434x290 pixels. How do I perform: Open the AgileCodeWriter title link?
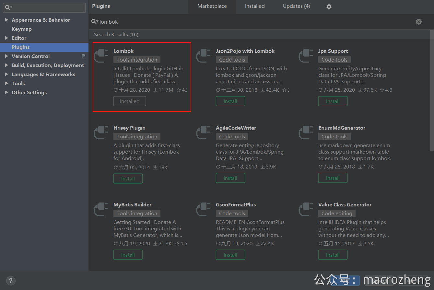[x=236, y=128]
